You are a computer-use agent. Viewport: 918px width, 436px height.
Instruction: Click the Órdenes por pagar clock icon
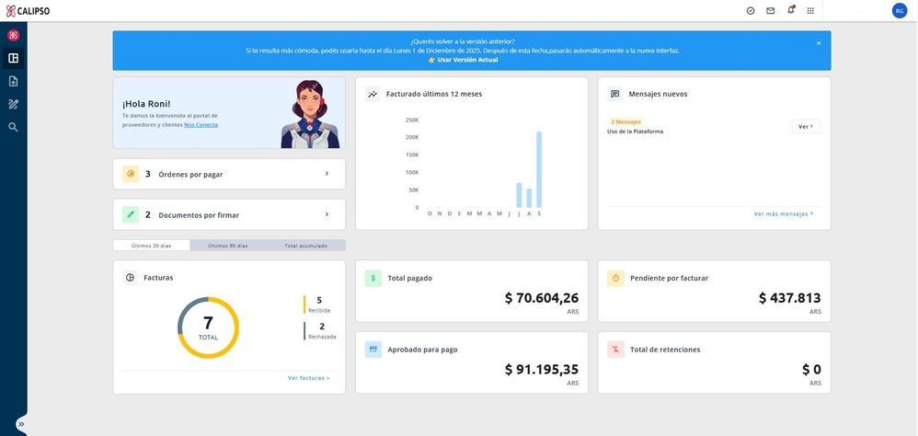131,174
